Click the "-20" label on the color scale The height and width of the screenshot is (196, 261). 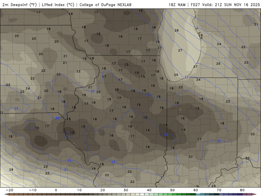coord(9,190)
